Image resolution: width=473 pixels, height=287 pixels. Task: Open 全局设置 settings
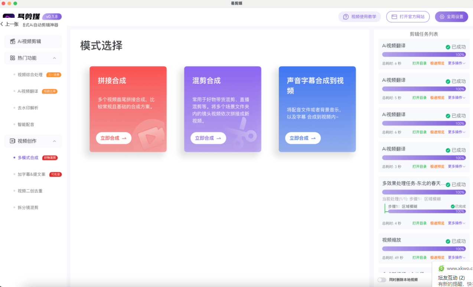(x=451, y=17)
